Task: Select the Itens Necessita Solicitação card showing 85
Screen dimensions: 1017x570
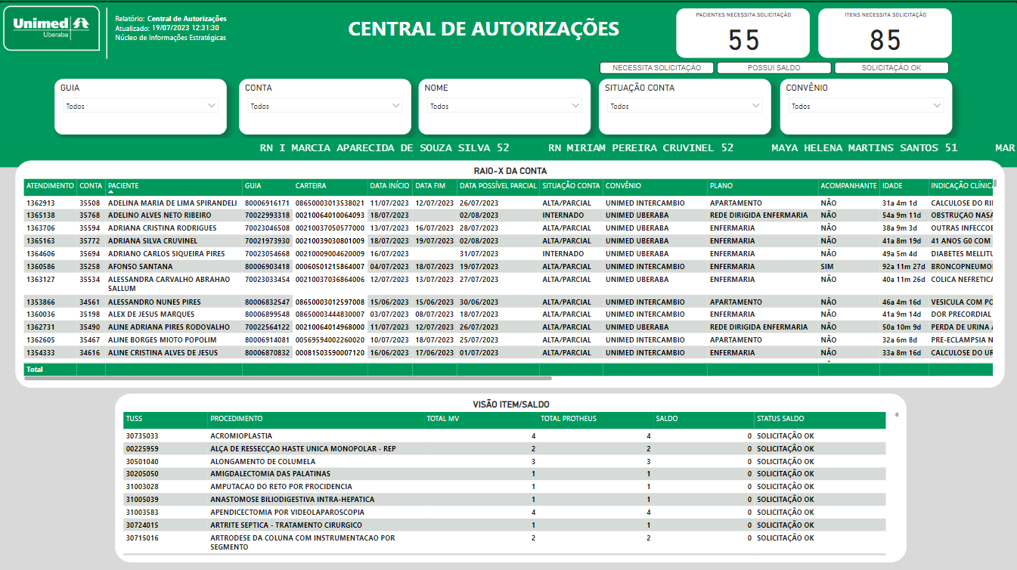Action: point(885,33)
